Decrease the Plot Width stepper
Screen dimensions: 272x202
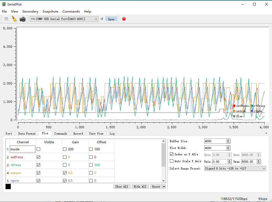coord(228,149)
